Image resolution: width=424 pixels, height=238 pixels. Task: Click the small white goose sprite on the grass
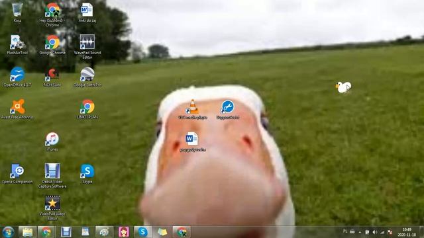(x=343, y=87)
